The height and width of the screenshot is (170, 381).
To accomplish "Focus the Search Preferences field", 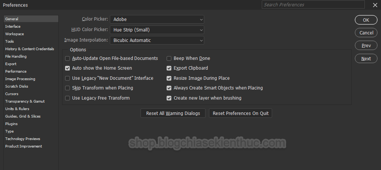I will 313,4.
